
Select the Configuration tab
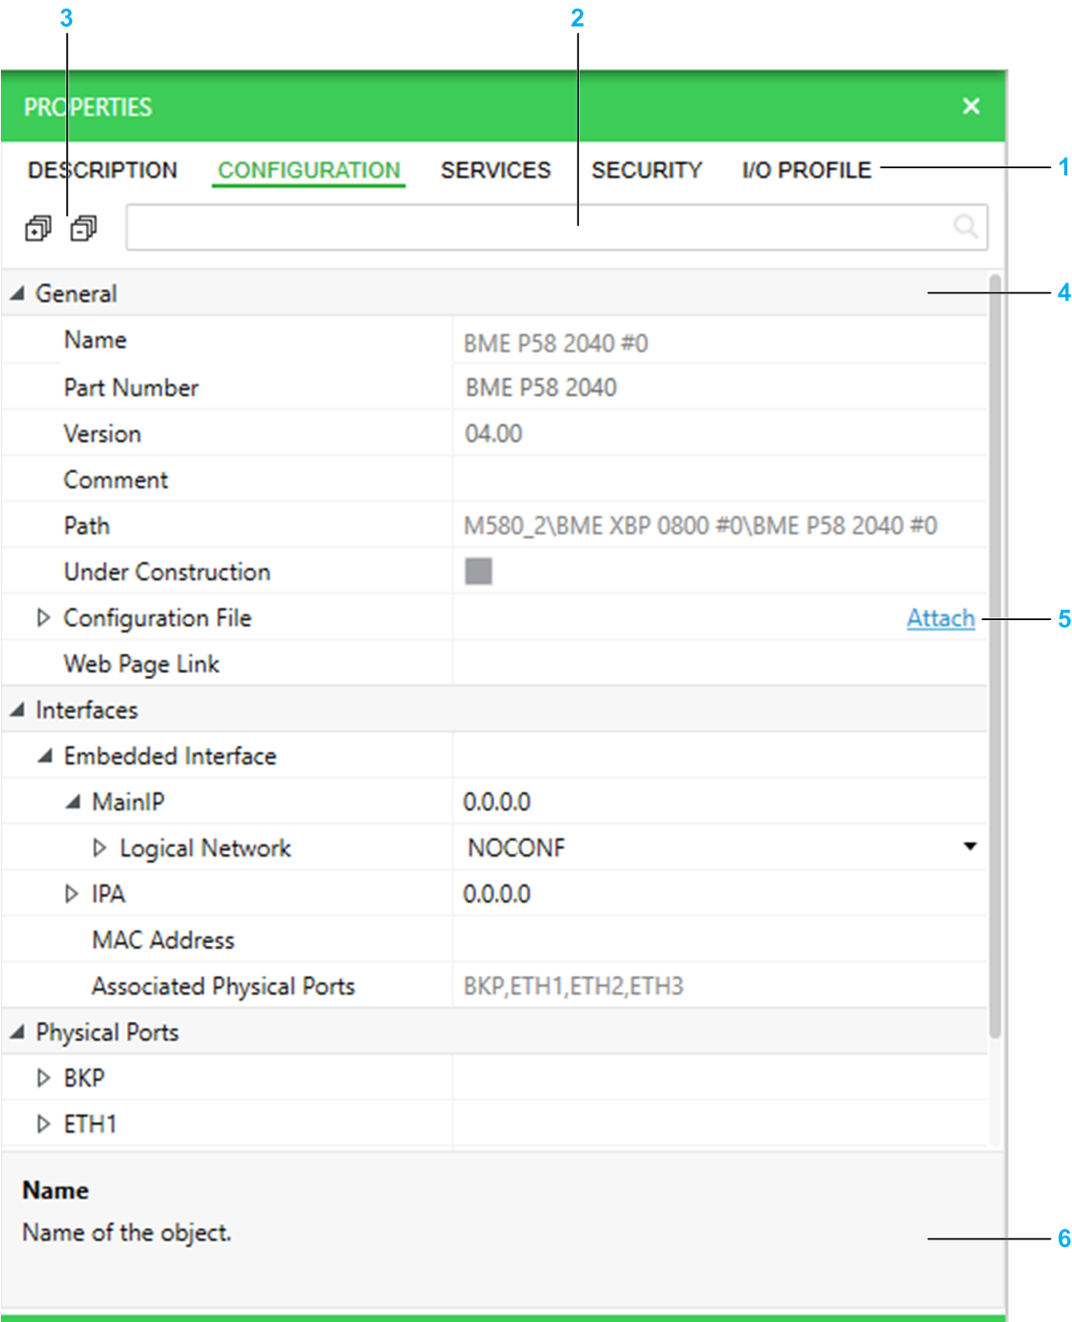click(x=309, y=170)
